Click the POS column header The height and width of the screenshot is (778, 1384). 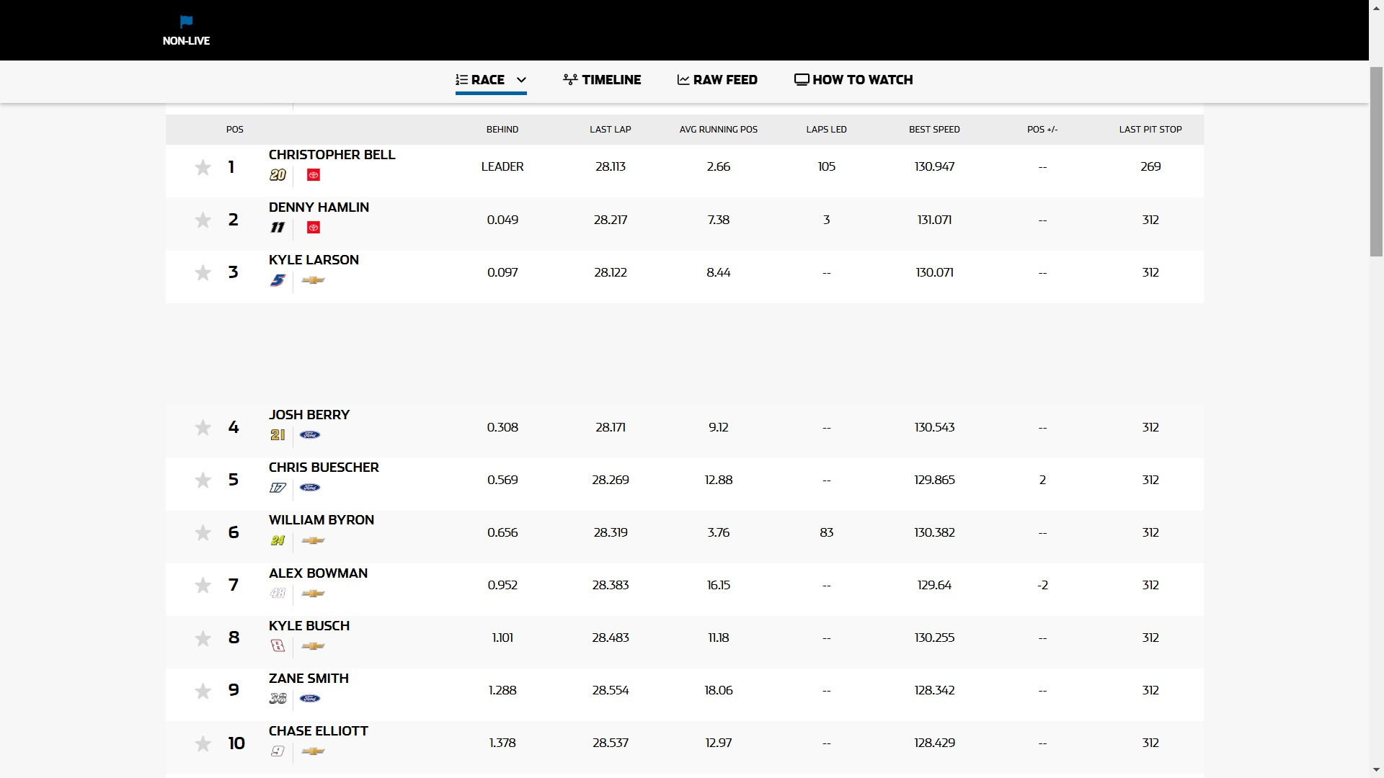(235, 130)
